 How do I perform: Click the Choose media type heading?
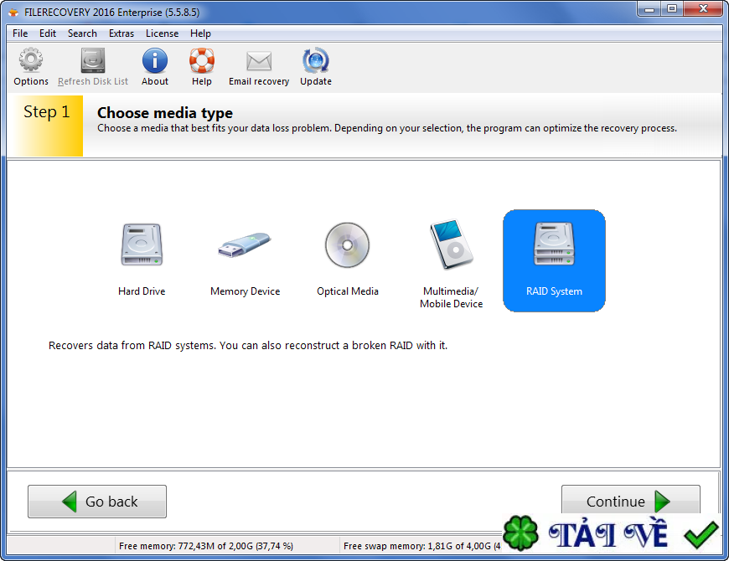pos(165,113)
